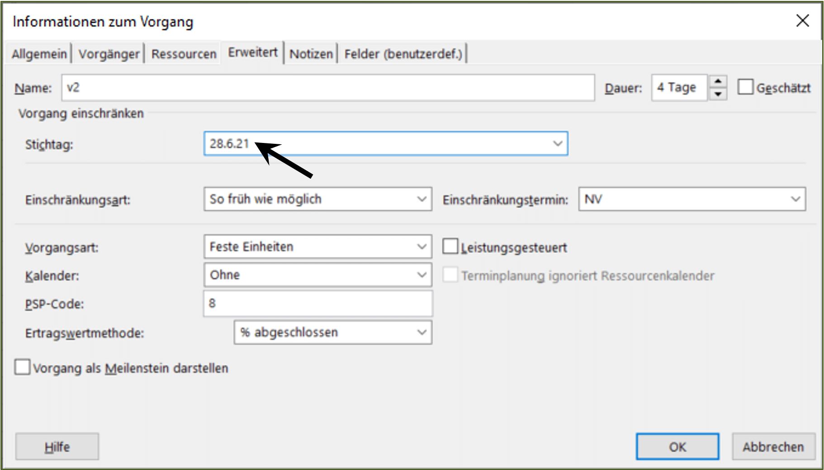Open the Kalender dropdown
Viewport: 824px width, 470px height.
point(421,275)
